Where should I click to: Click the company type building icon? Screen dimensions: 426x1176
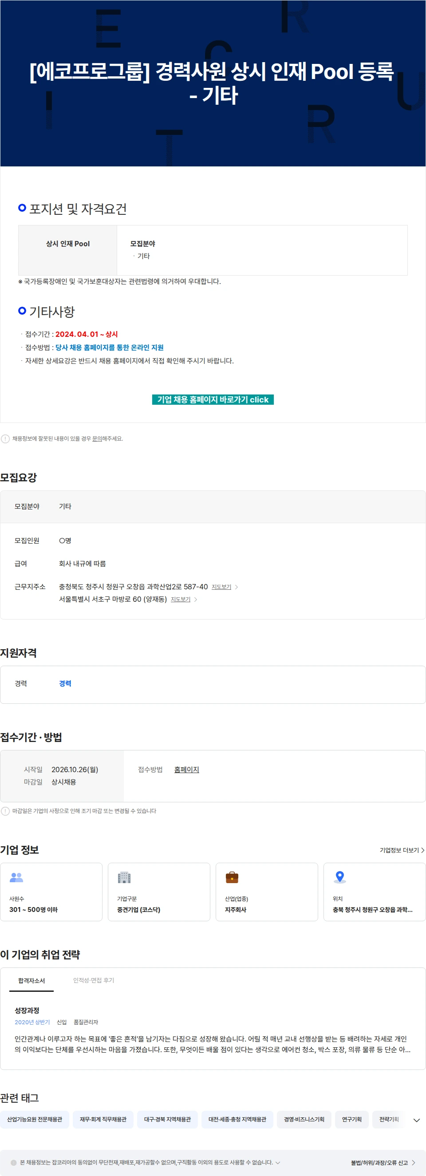[x=124, y=877]
